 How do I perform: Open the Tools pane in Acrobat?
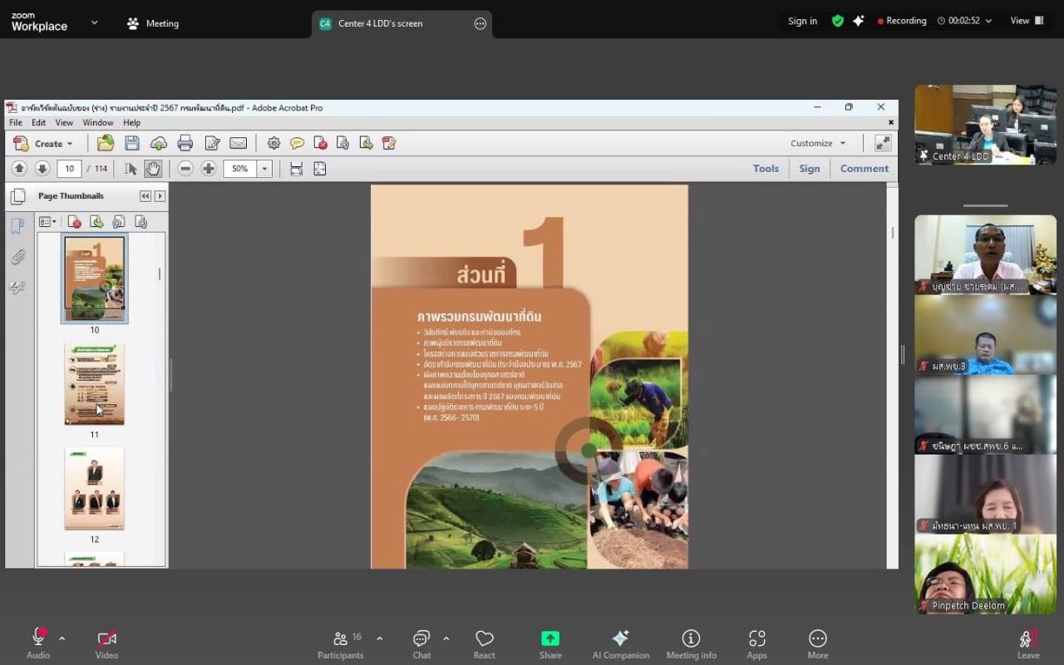(x=766, y=168)
